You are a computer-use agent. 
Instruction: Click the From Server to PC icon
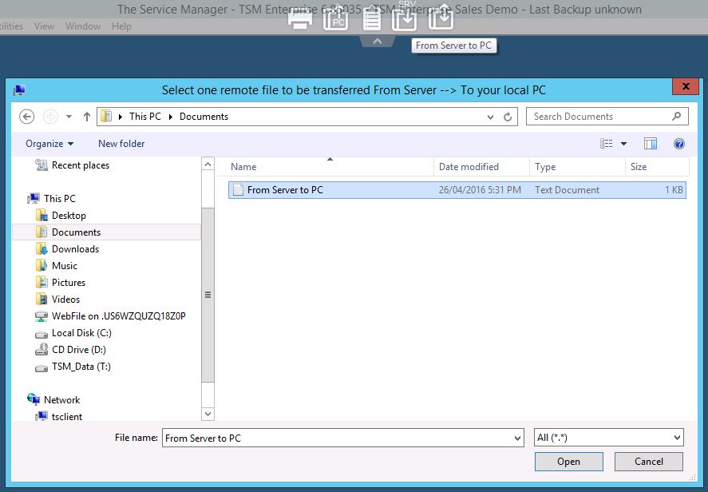[405, 18]
